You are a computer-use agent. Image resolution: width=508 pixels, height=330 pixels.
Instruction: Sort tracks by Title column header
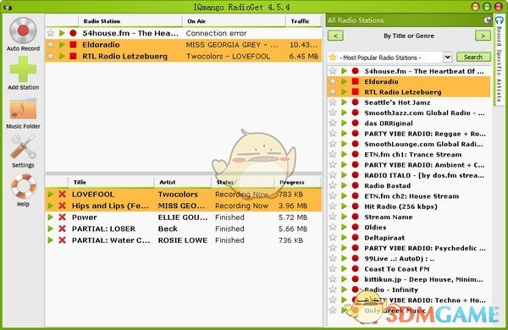(x=110, y=182)
